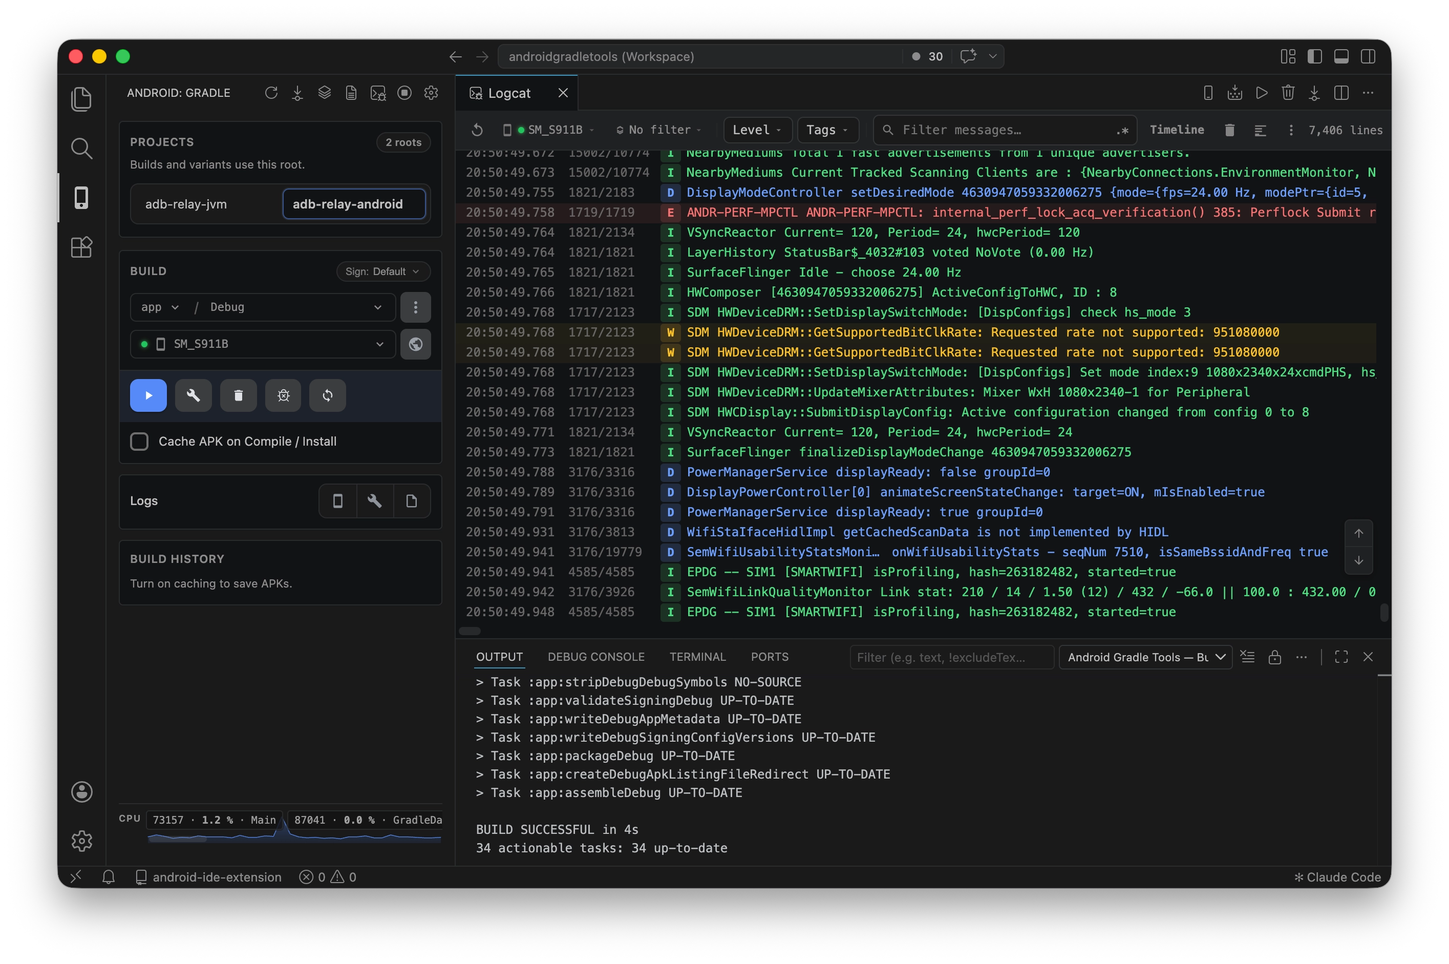Screen dimensions: 1449x964
Task: Click the bug debug button
Action: [283, 395]
